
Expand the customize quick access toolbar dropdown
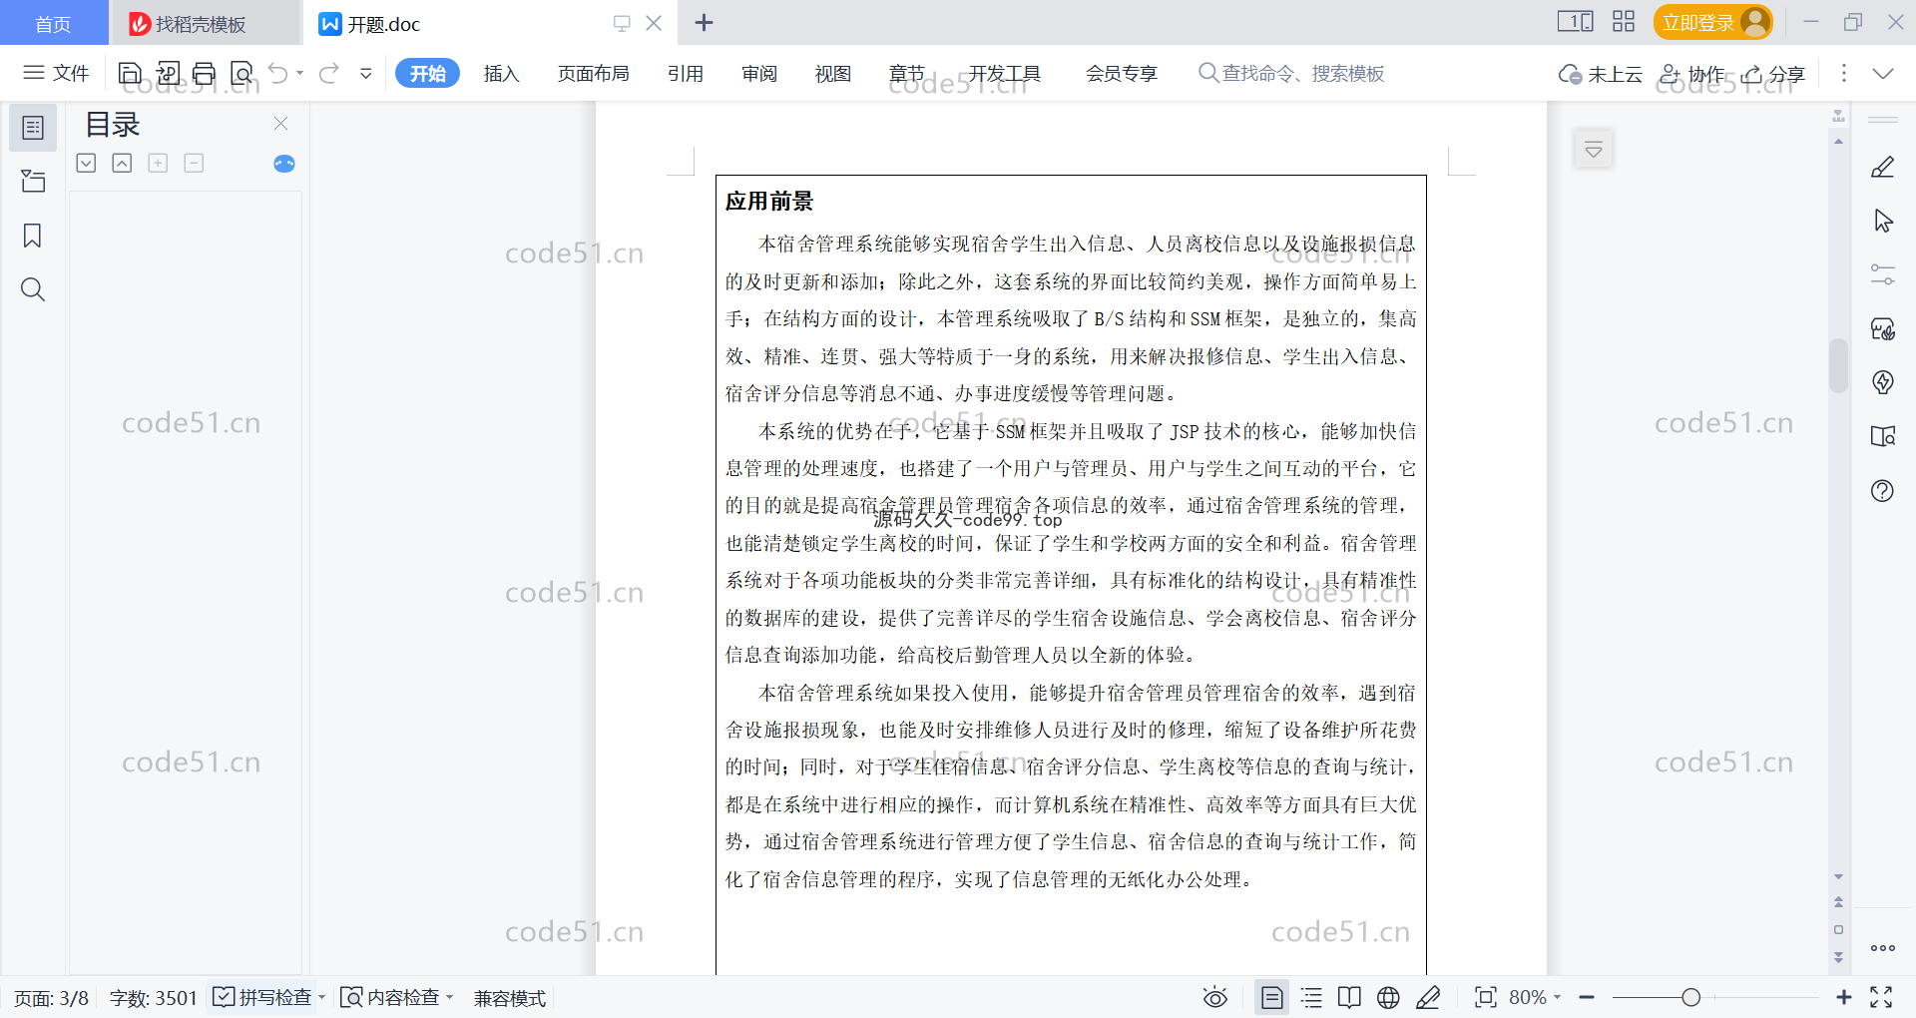coord(366,73)
